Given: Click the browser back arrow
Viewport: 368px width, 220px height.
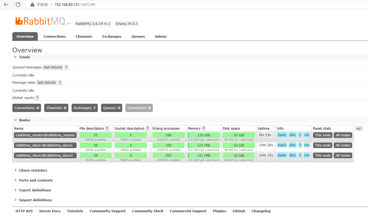Looking at the screenshot, I should click(6, 5).
